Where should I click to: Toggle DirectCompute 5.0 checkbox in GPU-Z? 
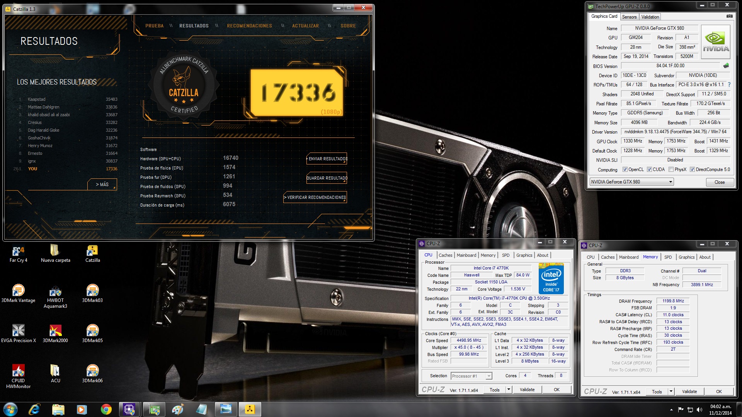pyautogui.click(x=692, y=170)
